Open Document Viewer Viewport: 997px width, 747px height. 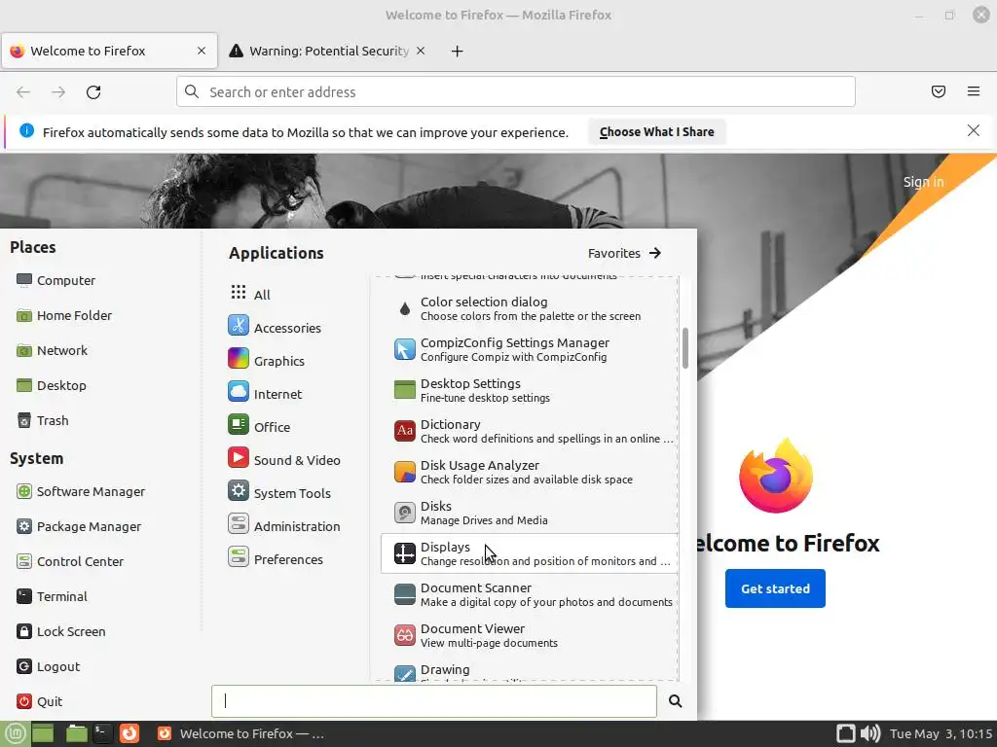point(529,634)
